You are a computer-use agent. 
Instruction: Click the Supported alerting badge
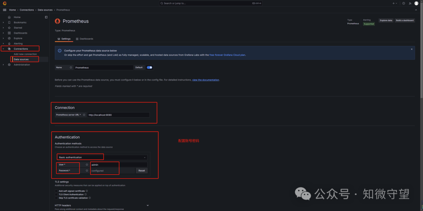coord(369,24)
